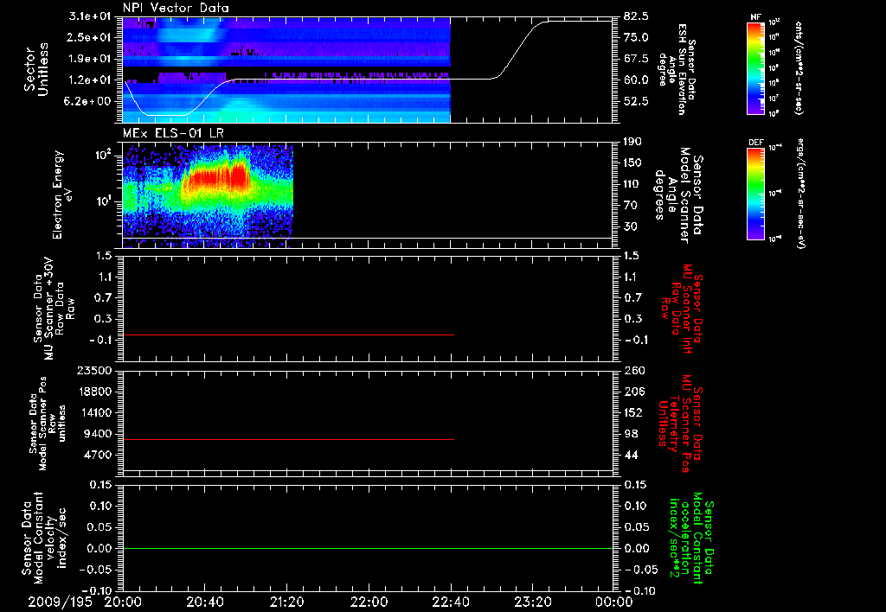Click the 2.5e+01 sector tick value
The height and width of the screenshot is (612, 886).
click(91, 37)
